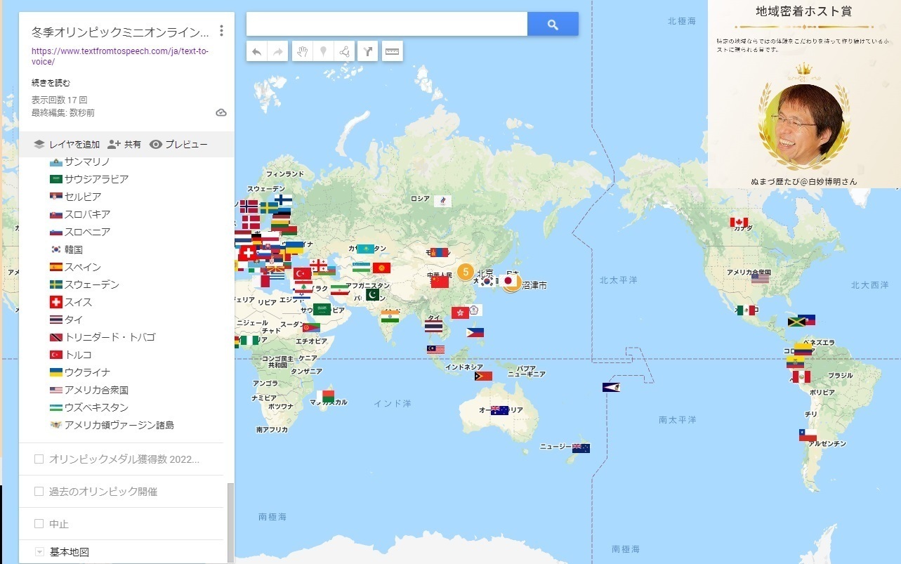Click inside the map search field
This screenshot has width=901, height=564.
click(x=386, y=25)
